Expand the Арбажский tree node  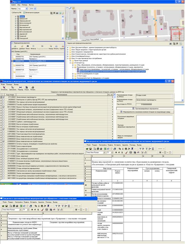point(15,19)
